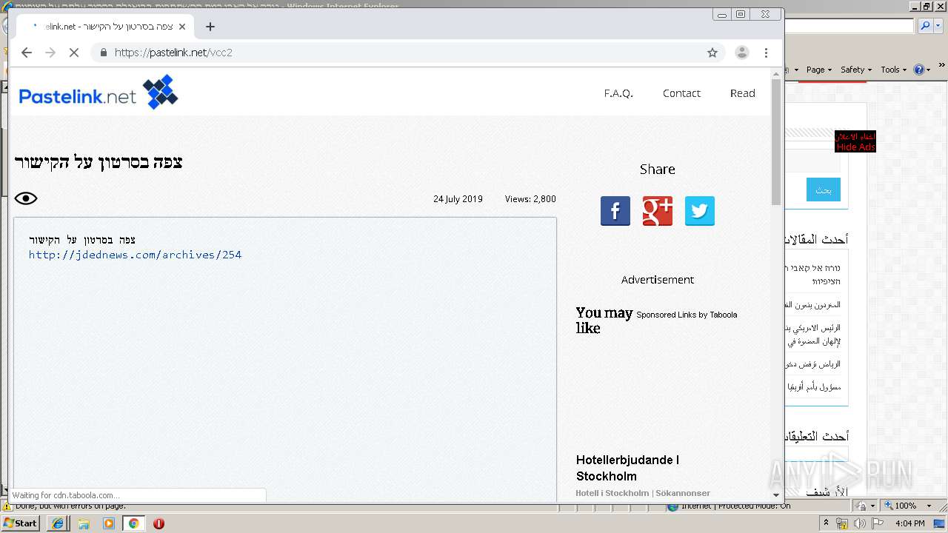Image resolution: width=948 pixels, height=533 pixels.
Task: Share the paste on Google Plus
Action: point(658,211)
